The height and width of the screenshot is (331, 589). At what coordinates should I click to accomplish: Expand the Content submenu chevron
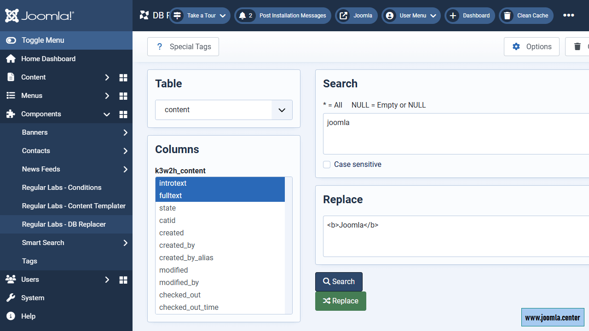tap(107, 77)
